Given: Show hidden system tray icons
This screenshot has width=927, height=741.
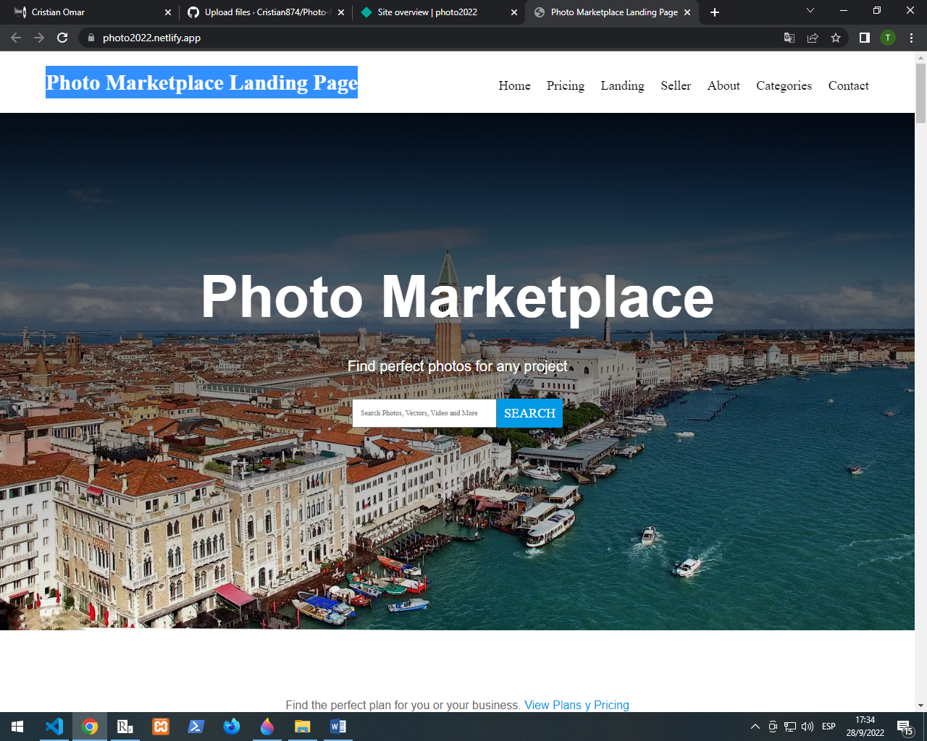Looking at the screenshot, I should pyautogui.click(x=755, y=727).
